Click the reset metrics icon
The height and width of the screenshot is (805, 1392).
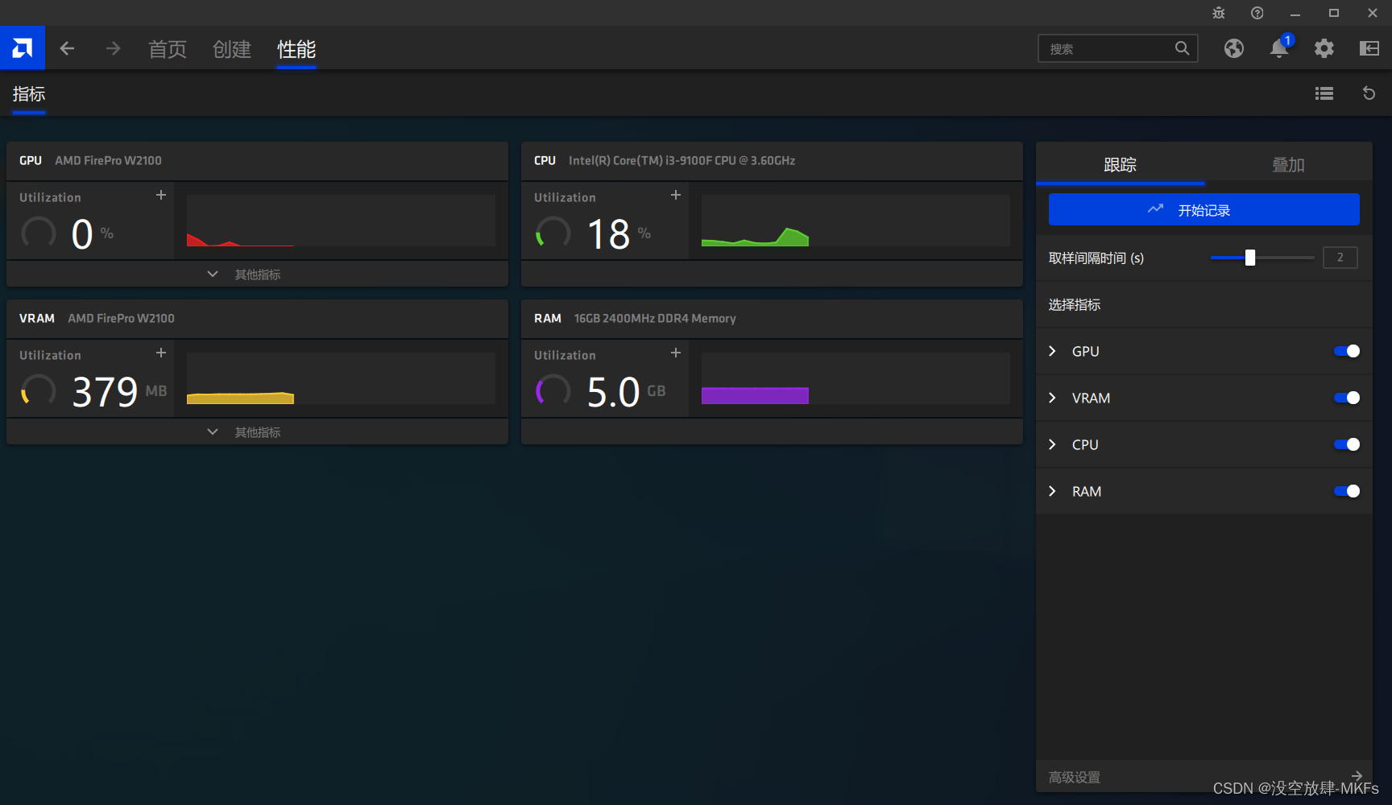(1369, 93)
